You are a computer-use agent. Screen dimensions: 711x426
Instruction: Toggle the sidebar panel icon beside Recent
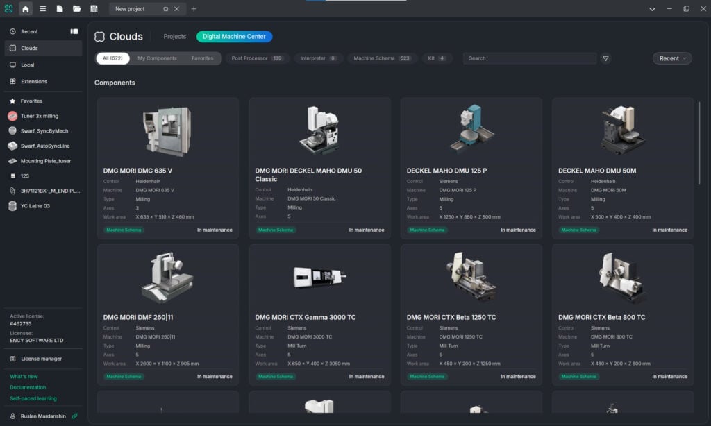pos(74,31)
